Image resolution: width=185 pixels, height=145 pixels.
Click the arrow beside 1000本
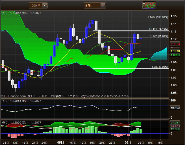(45, 5)
